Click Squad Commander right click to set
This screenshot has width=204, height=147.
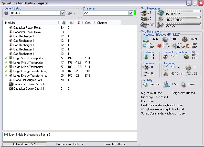coord(163,113)
